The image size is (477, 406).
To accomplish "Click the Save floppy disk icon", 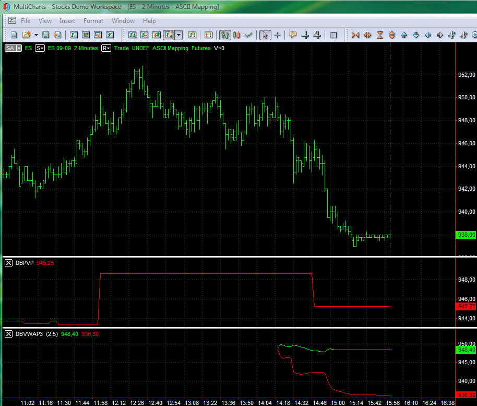I will 45,35.
